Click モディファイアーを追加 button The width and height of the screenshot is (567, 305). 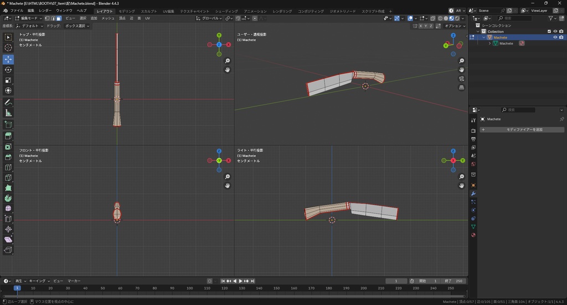522,129
